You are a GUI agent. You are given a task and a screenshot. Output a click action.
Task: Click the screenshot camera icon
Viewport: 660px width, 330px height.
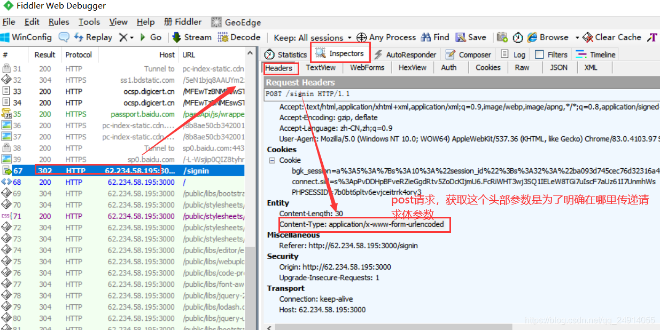(x=502, y=37)
